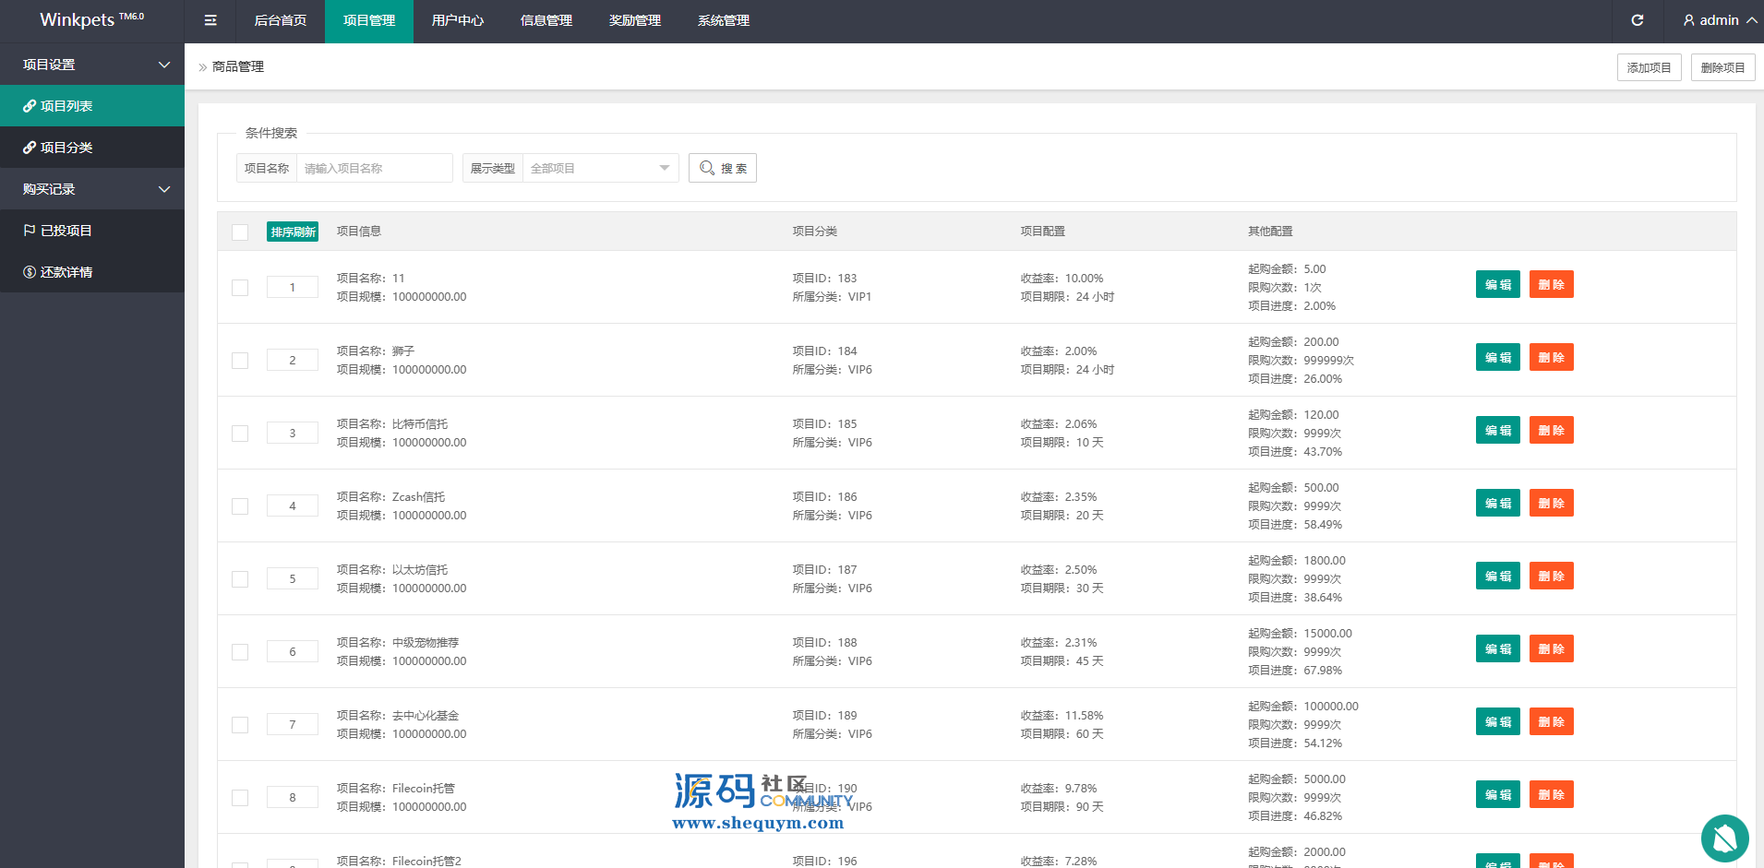Open the 奖励管理 top menu

click(635, 20)
